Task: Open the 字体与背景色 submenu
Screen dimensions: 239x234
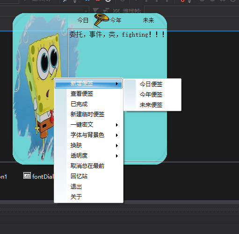Action: (x=88, y=135)
